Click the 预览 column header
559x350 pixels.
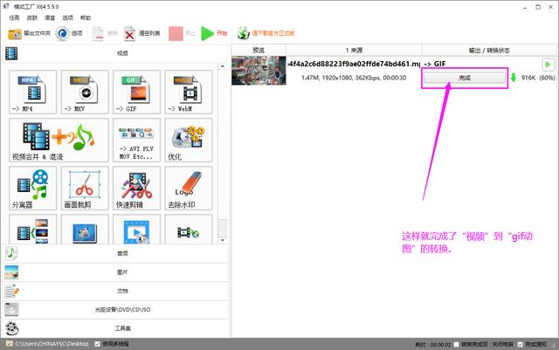click(x=259, y=51)
